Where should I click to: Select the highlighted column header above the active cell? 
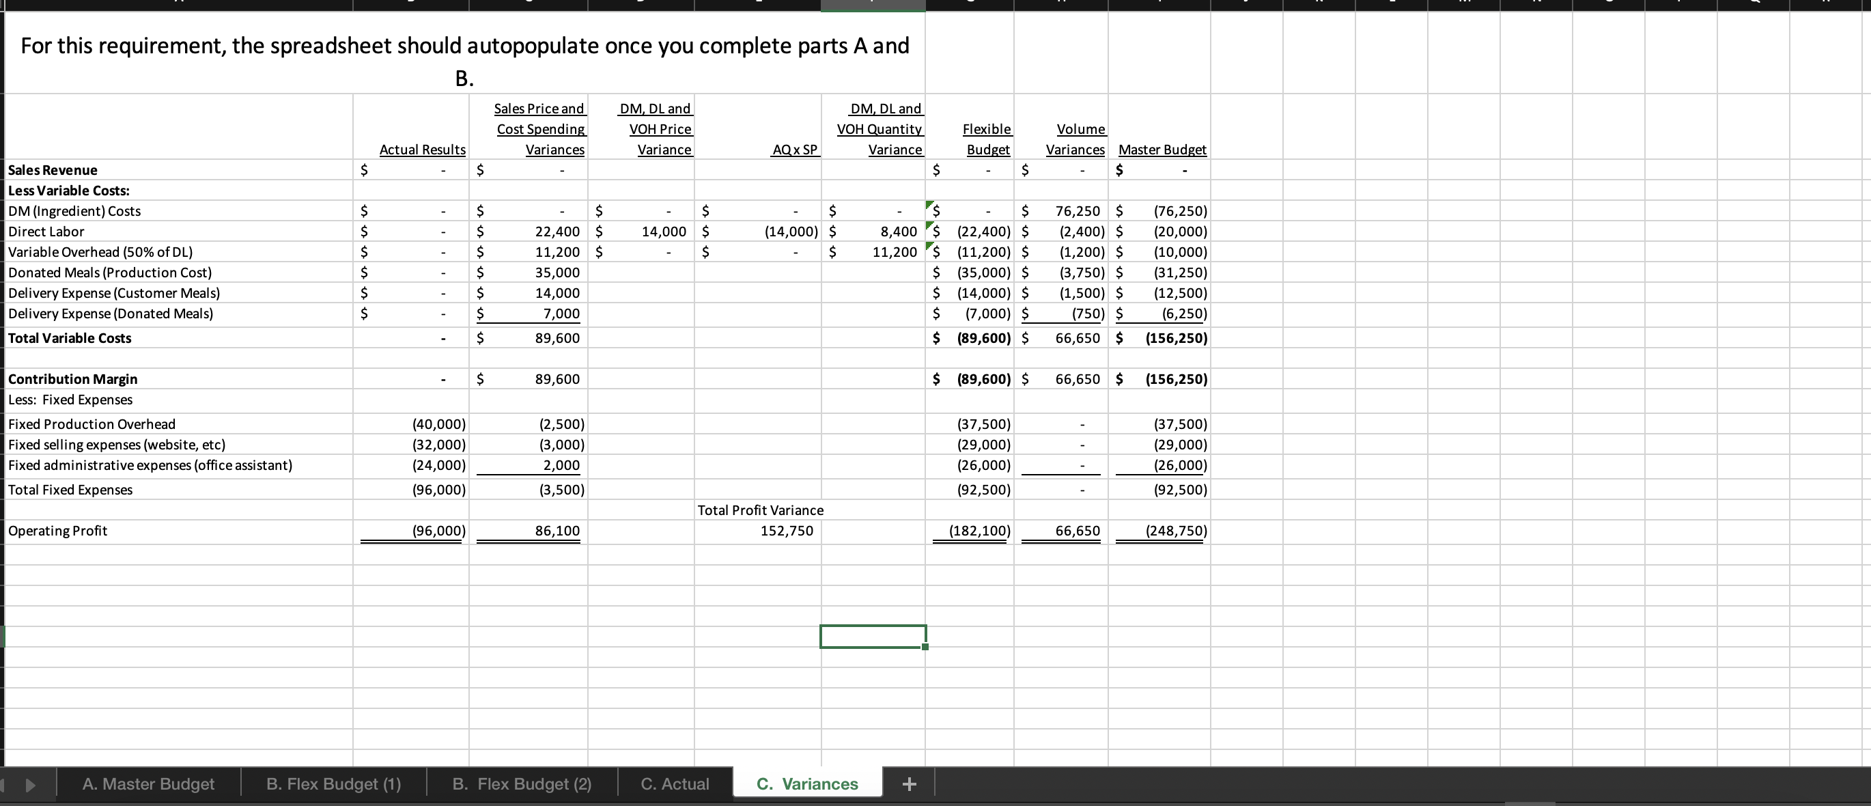point(872,5)
